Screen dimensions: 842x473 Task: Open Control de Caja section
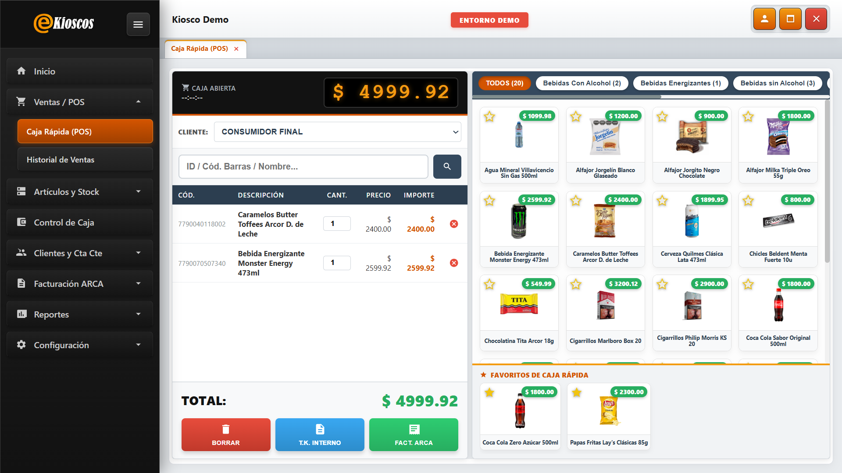click(x=80, y=222)
